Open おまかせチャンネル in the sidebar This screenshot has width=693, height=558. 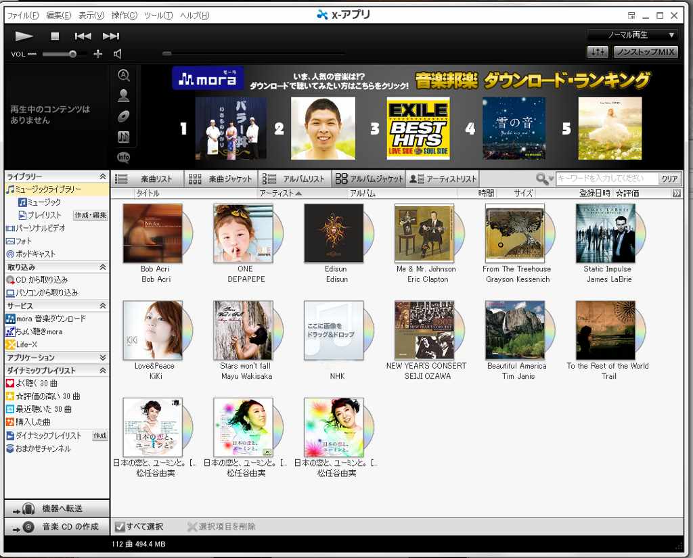tap(38, 448)
